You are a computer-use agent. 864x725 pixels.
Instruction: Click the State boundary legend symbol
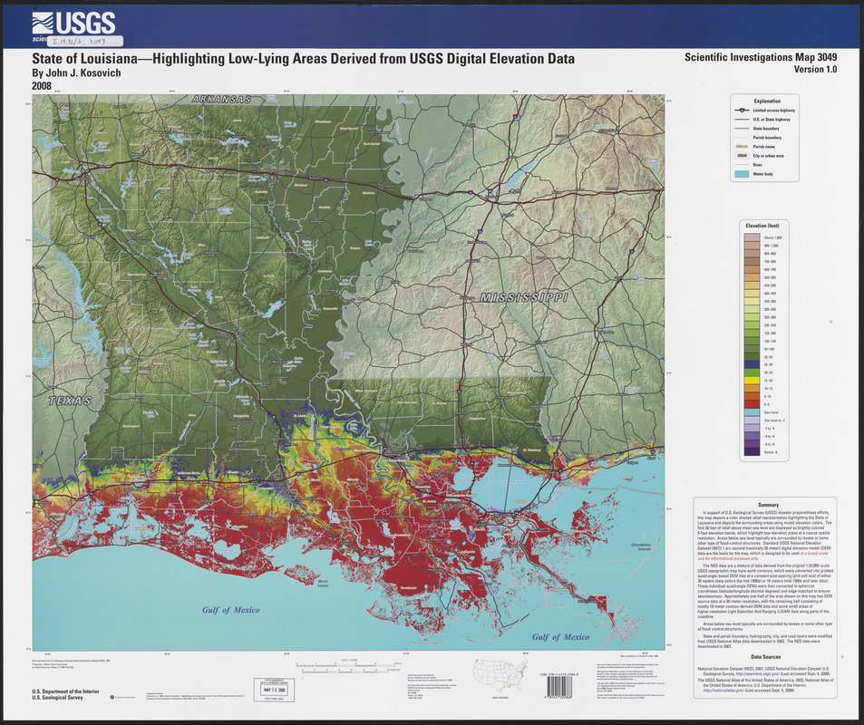click(x=742, y=129)
